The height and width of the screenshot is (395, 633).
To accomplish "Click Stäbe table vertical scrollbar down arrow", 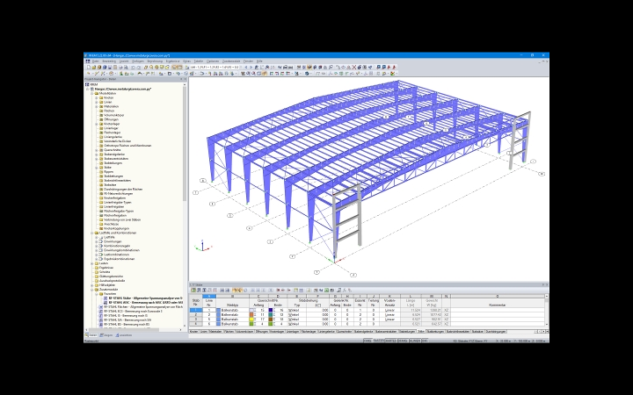I will click(x=547, y=324).
